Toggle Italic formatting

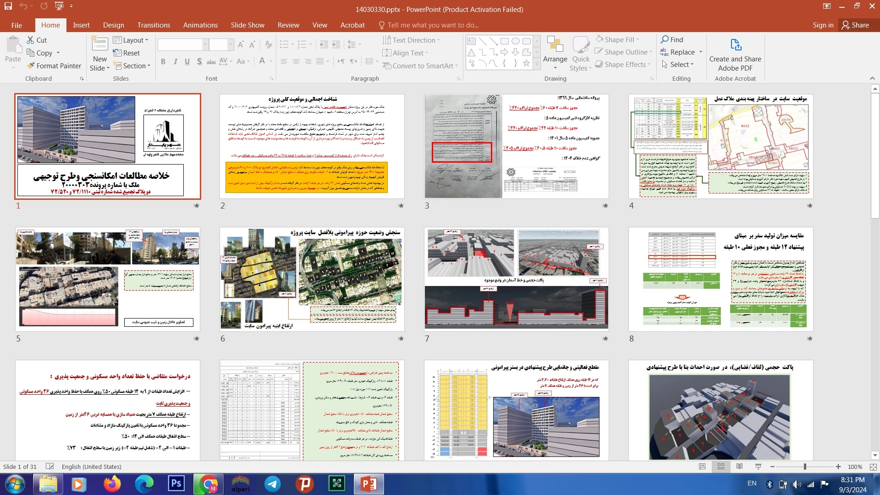175,61
